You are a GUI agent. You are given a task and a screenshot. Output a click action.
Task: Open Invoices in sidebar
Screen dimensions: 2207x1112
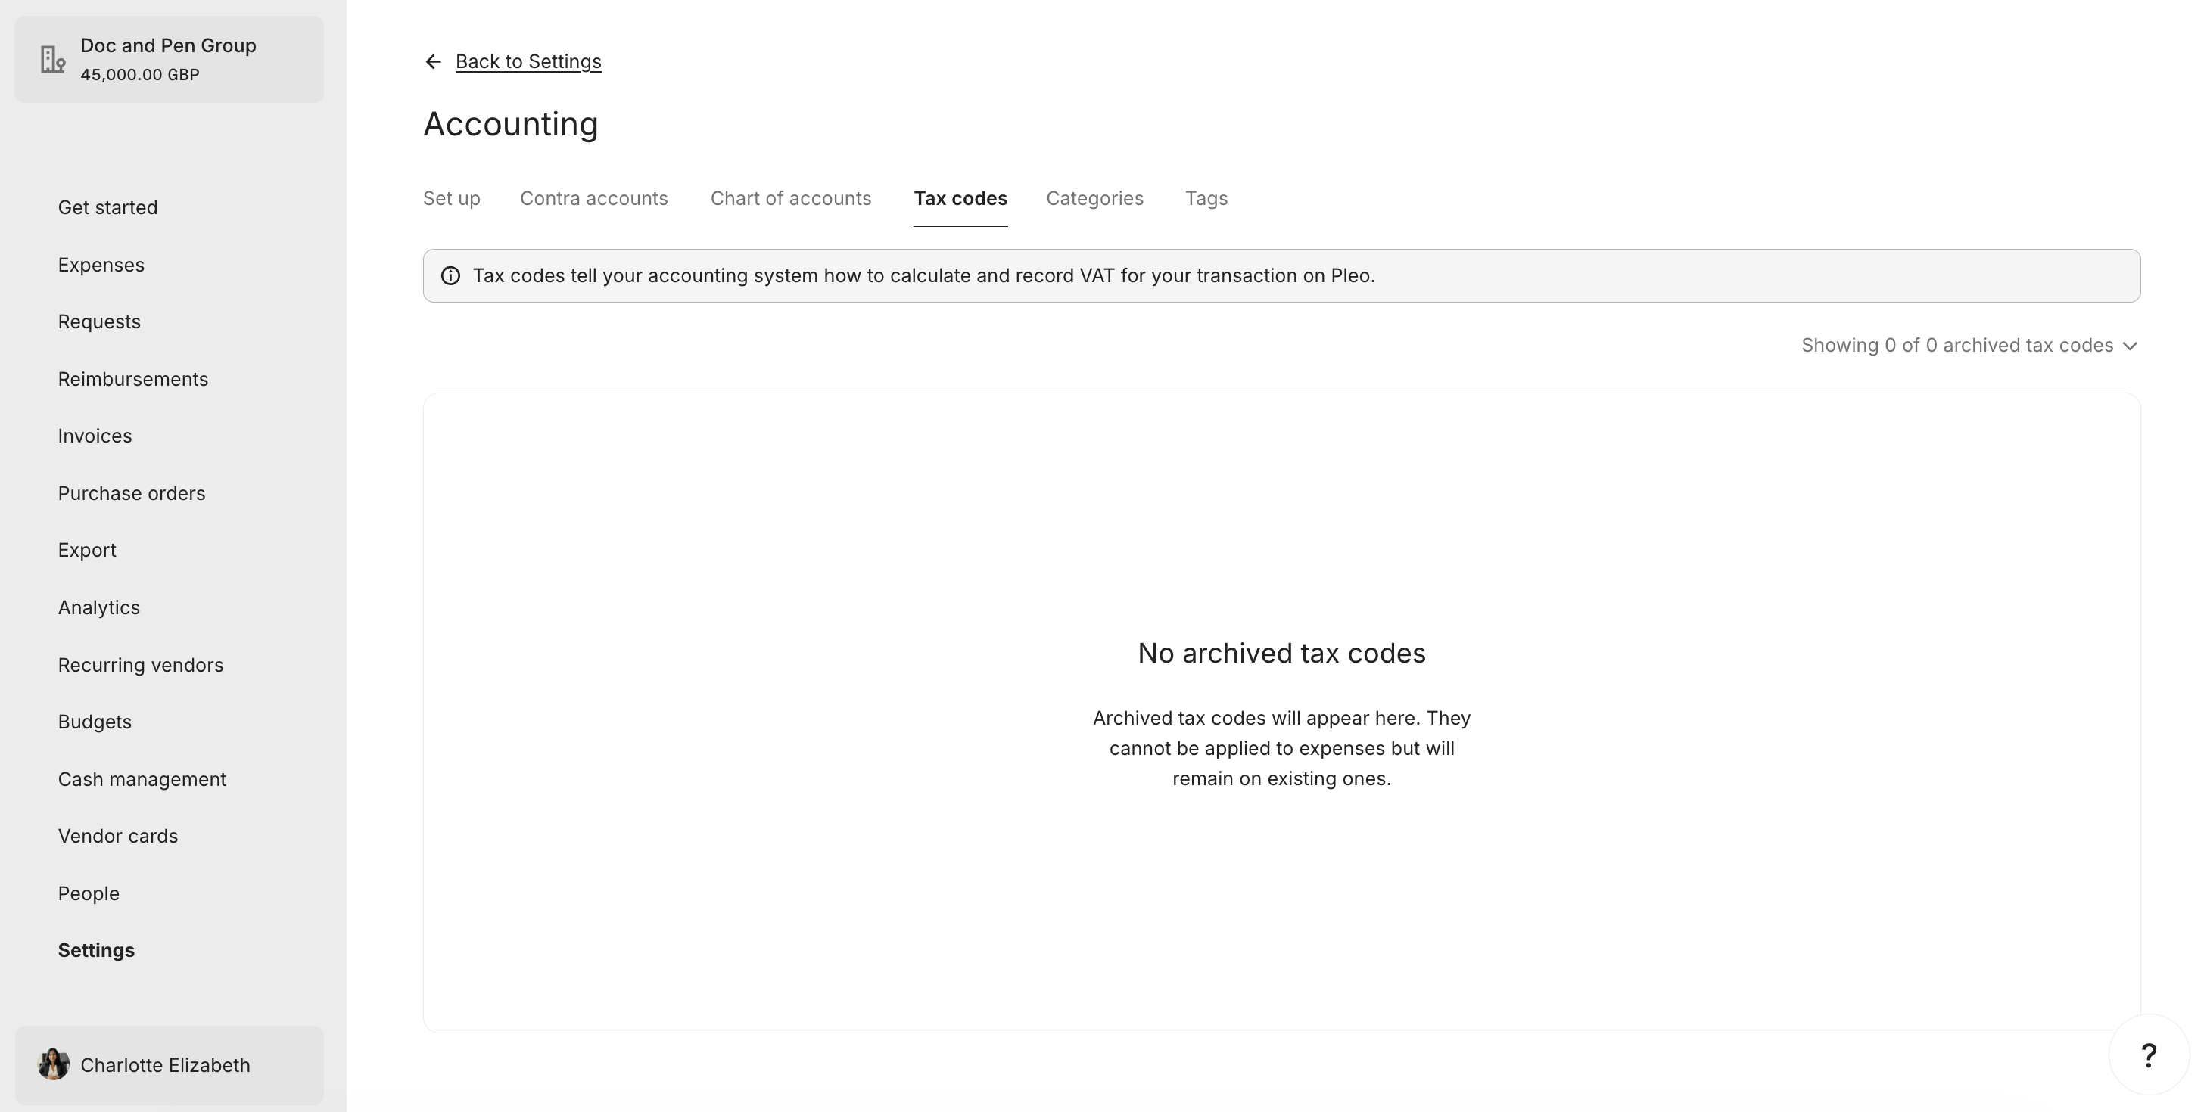[95, 436]
